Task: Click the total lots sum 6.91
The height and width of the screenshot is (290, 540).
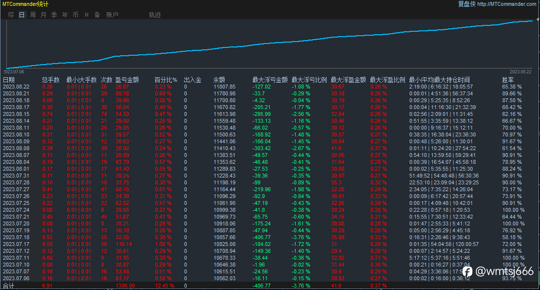Action: (47, 286)
